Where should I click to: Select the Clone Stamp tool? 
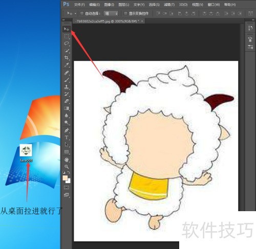pyautogui.click(x=67, y=87)
